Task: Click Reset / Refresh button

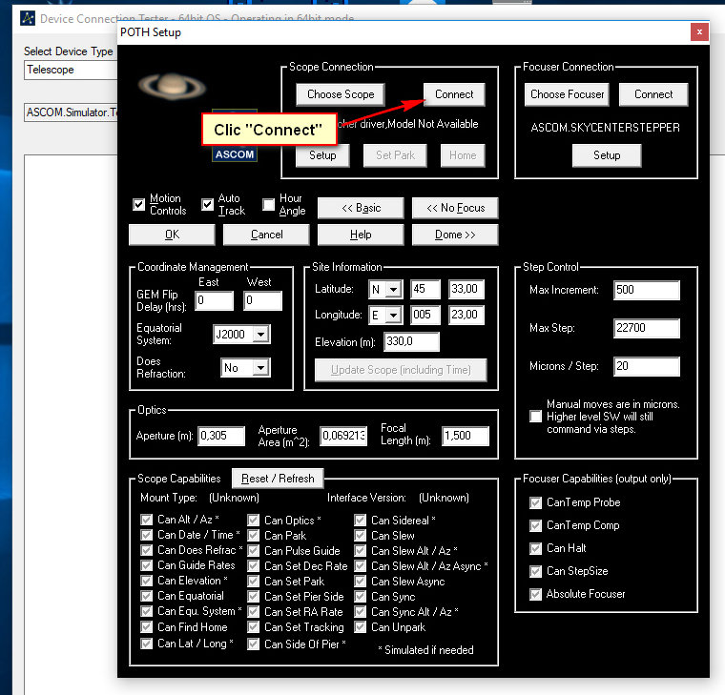Action: [x=278, y=479]
